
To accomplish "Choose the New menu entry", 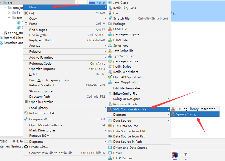I will pos(65,7).
